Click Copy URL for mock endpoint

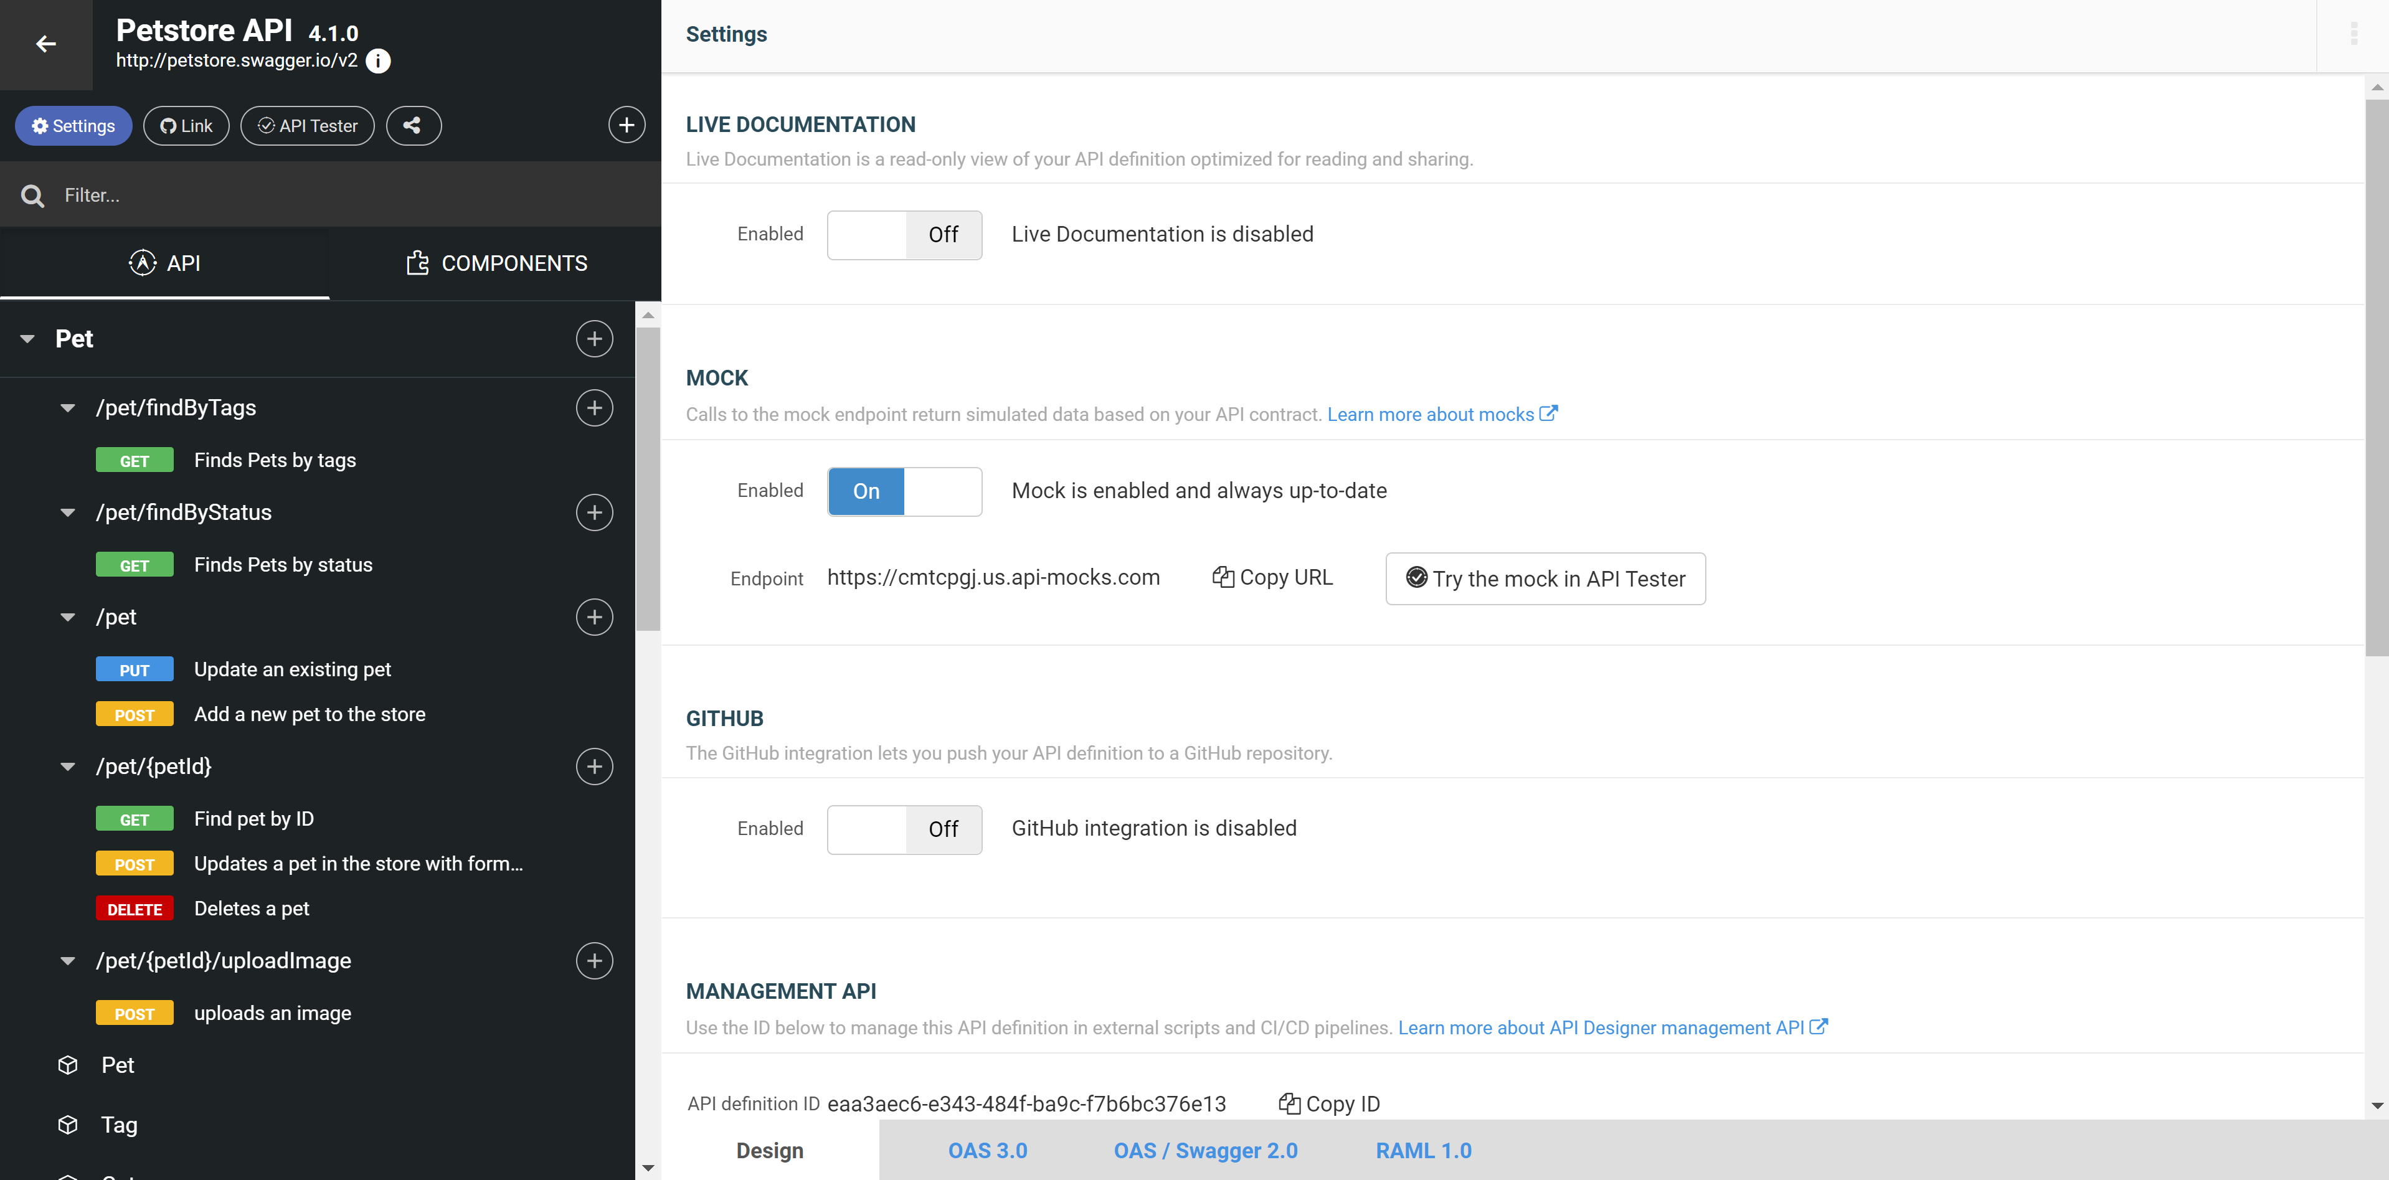click(1272, 578)
